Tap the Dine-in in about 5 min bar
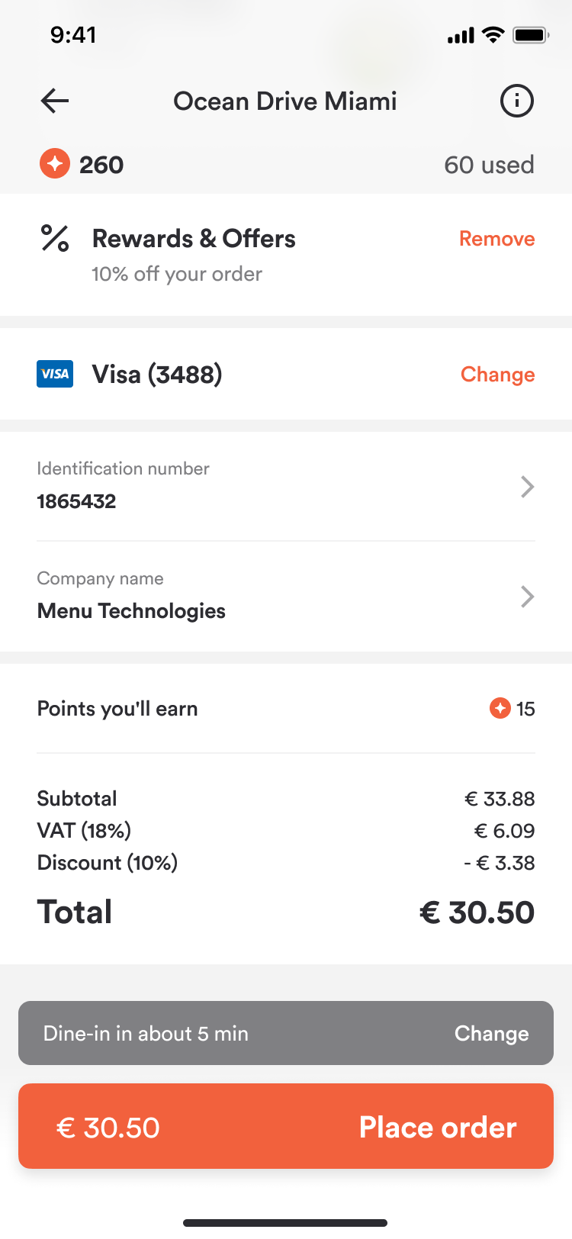Viewport: 572px width, 1239px height. point(286,1033)
